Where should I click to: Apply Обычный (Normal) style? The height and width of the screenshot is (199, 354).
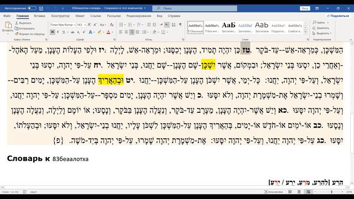(195, 28)
